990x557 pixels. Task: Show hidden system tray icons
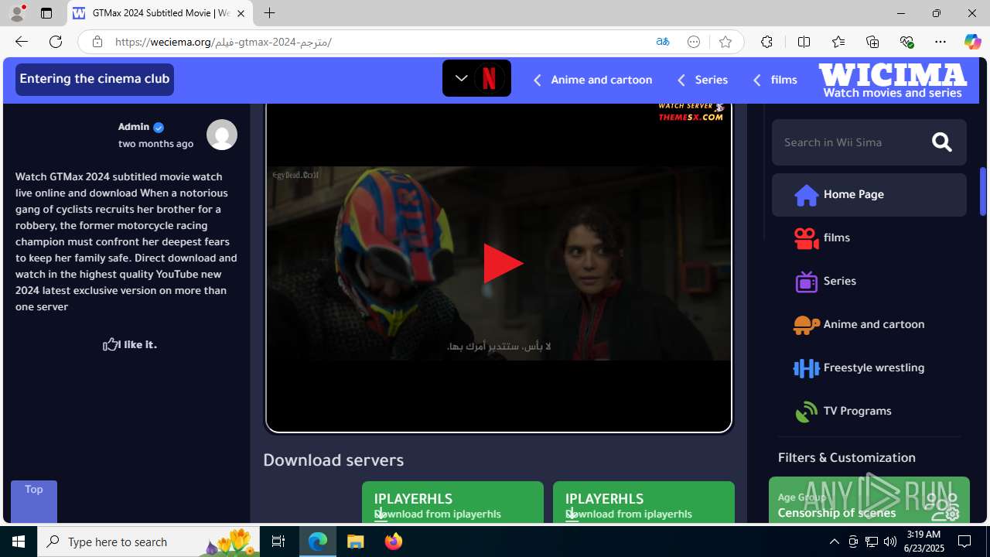pos(834,542)
